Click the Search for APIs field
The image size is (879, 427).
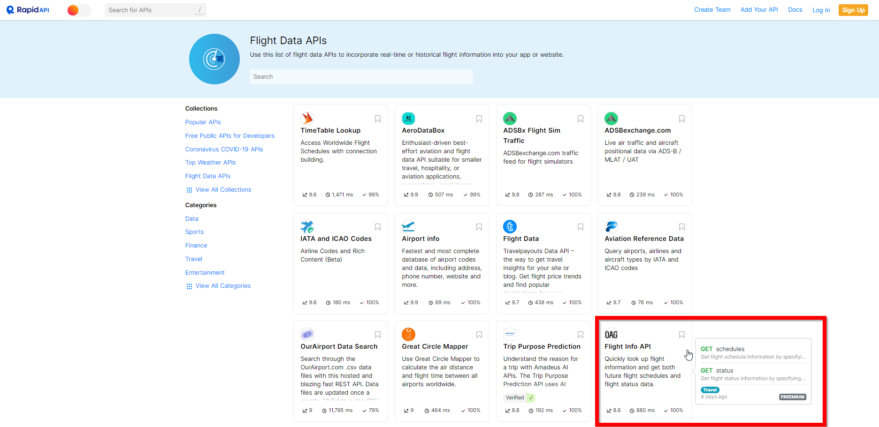pos(150,10)
